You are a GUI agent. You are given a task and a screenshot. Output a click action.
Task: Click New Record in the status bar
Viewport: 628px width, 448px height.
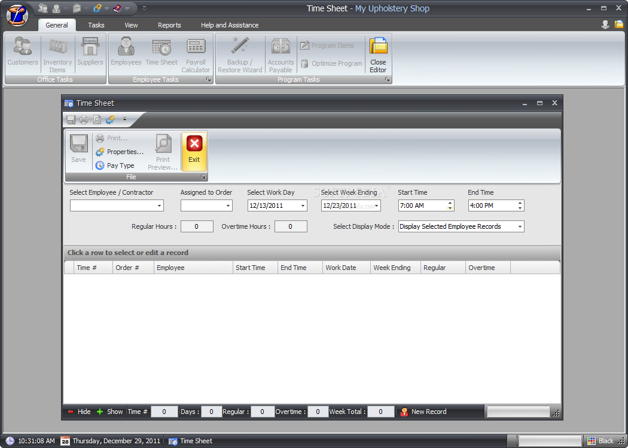click(423, 412)
